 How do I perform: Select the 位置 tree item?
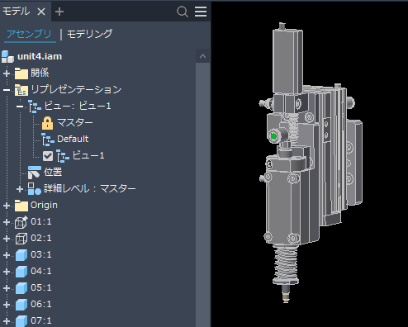click(53, 172)
